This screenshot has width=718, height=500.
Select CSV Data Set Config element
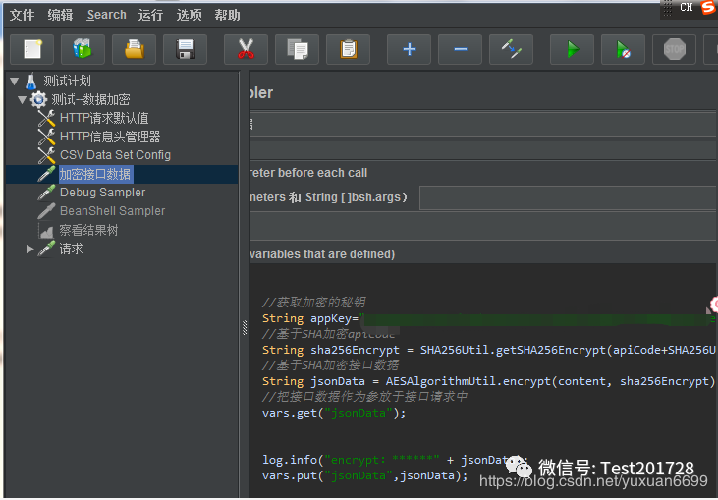pos(115,155)
